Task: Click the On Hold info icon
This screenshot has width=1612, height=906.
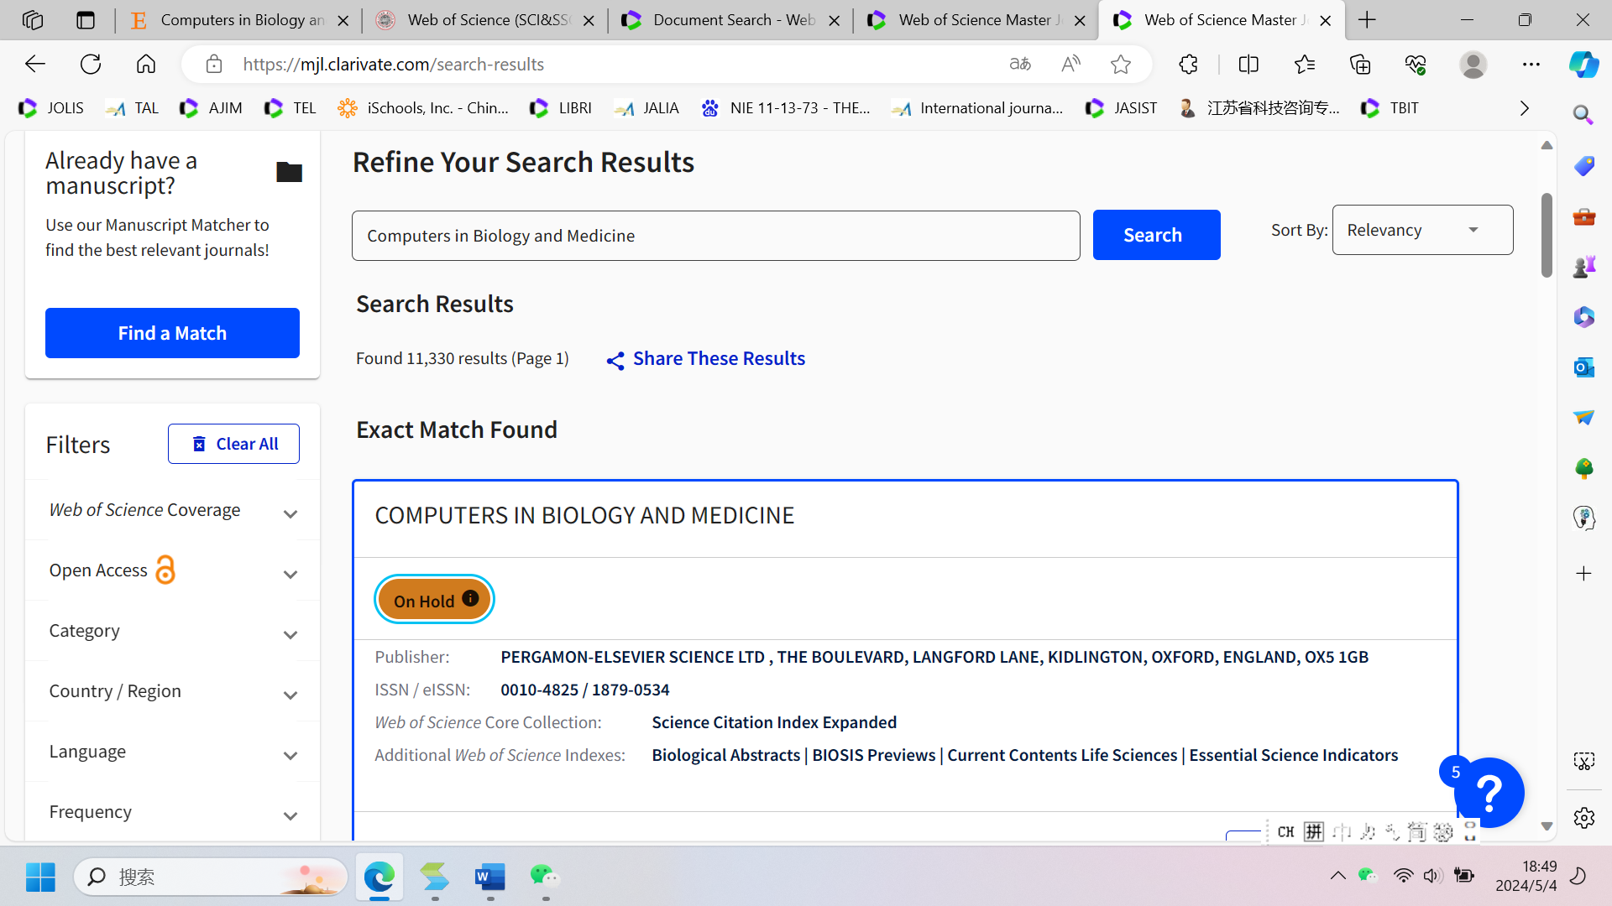Action: click(x=470, y=598)
